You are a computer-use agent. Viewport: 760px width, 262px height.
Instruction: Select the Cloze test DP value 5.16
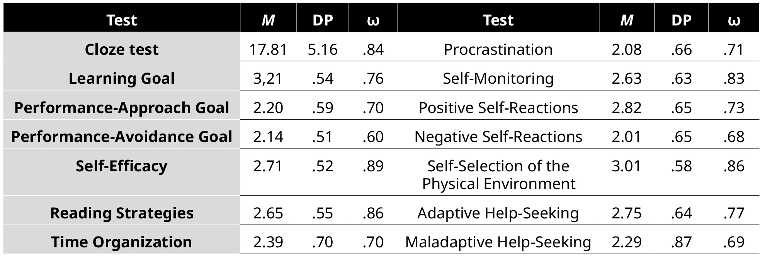[322, 49]
